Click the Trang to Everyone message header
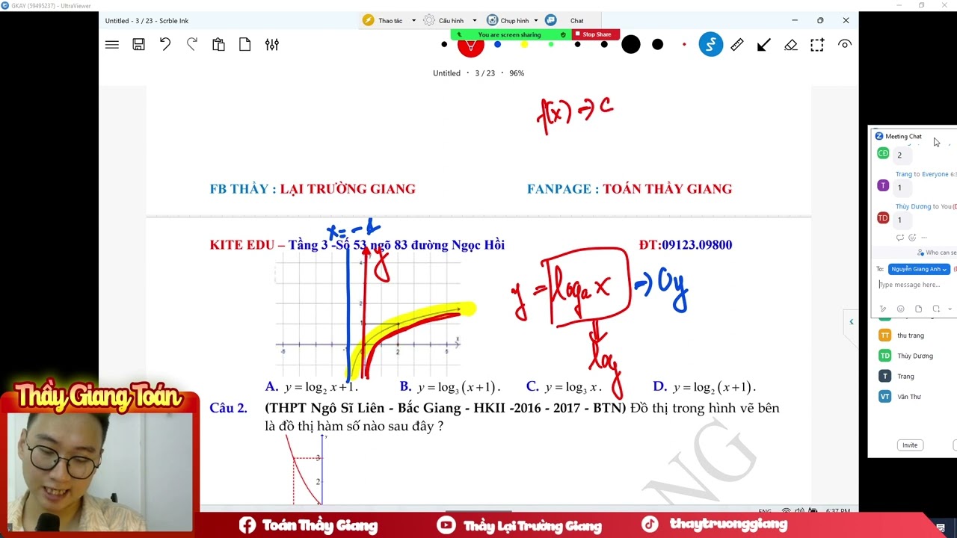The image size is (957, 538). point(926,174)
